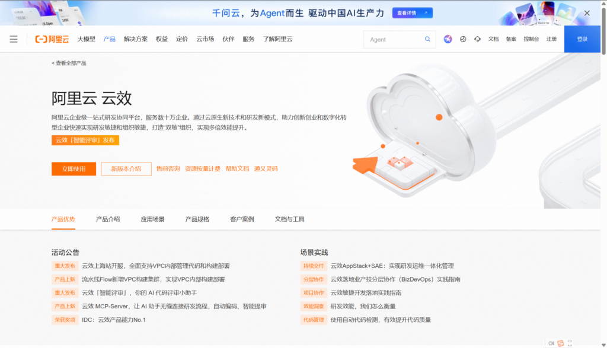Open the 大模型 menu

coord(86,39)
